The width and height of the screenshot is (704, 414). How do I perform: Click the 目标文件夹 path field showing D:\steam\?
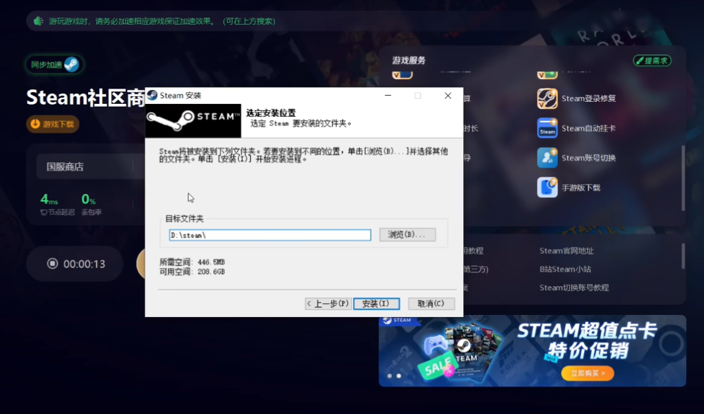[x=269, y=235]
